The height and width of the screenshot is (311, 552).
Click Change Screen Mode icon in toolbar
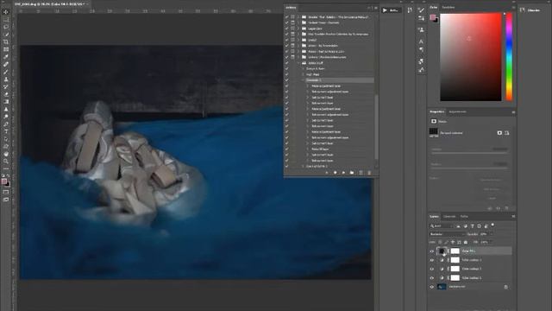click(6, 200)
